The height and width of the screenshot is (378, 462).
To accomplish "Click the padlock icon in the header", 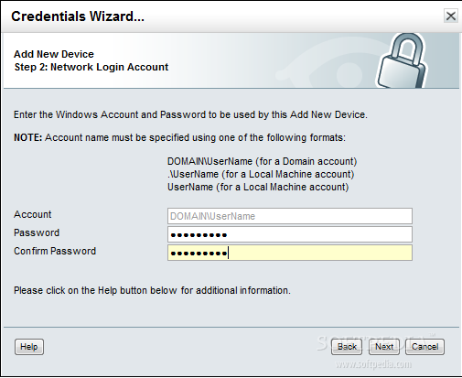I will point(402,60).
